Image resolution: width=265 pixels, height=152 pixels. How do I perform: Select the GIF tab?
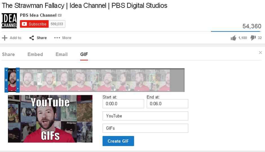point(84,54)
